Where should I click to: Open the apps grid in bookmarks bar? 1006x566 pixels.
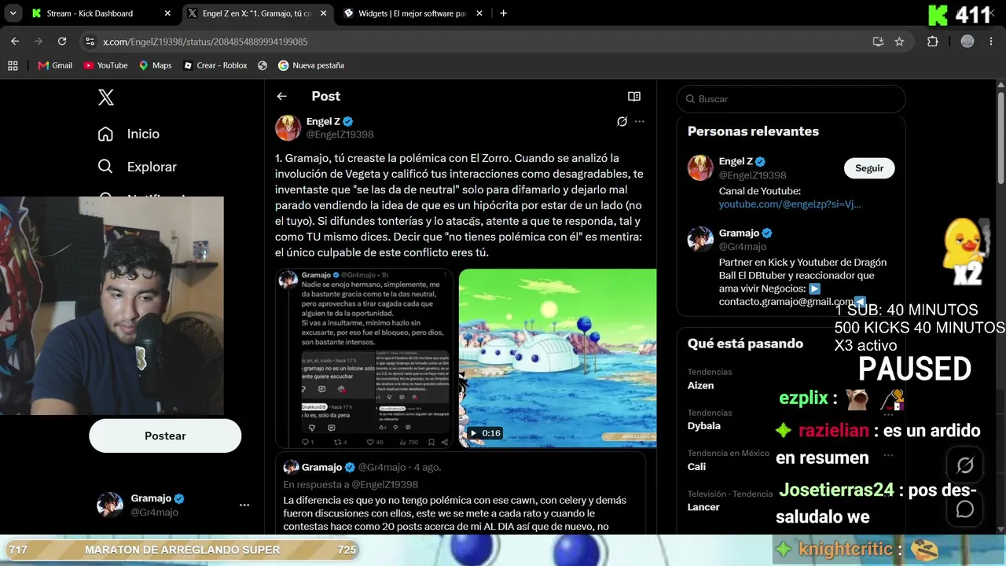click(x=13, y=65)
